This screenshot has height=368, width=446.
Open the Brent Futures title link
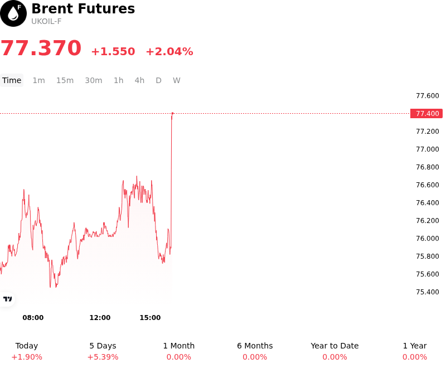click(x=83, y=8)
